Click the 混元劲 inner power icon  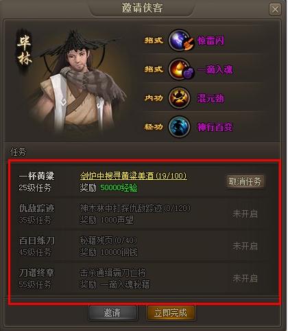pyautogui.click(x=180, y=98)
